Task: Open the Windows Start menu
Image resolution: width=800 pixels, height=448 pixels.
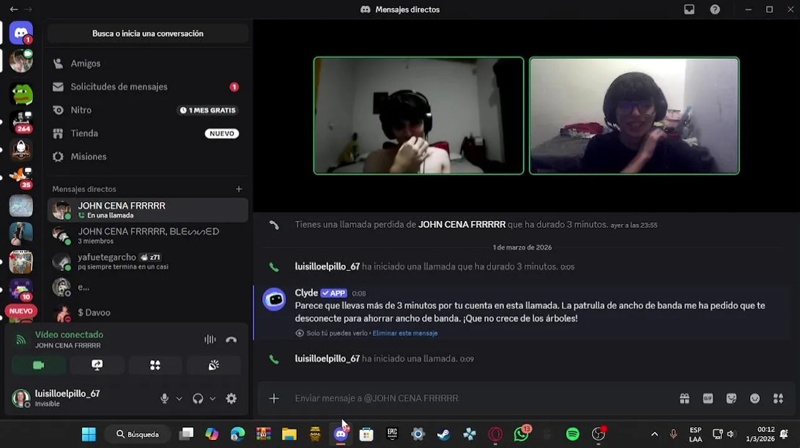Action: tap(89, 434)
